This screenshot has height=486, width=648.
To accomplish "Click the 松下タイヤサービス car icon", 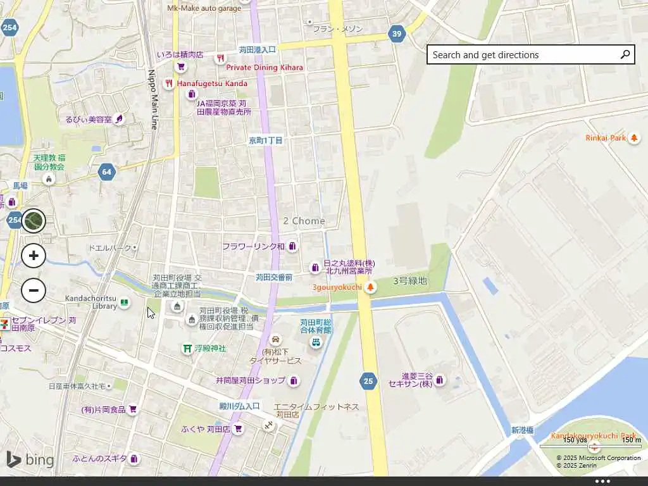I will (x=275, y=340).
